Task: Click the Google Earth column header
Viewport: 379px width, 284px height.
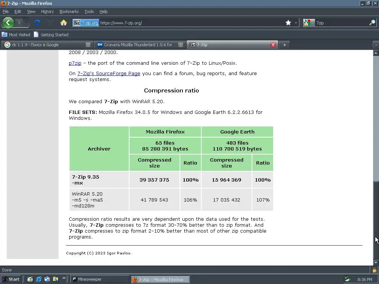Action: (x=237, y=132)
